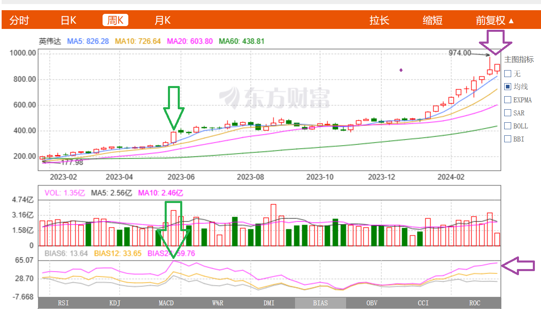Switch to the CCI indicator tab
The width and height of the screenshot is (541, 309).
(423, 303)
